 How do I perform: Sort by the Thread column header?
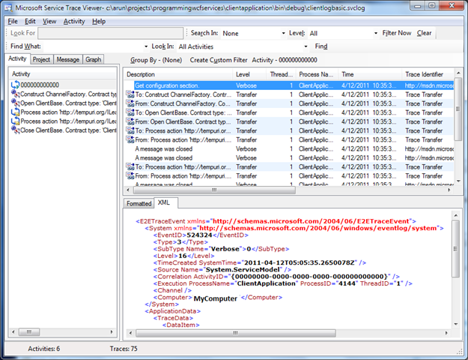click(281, 74)
